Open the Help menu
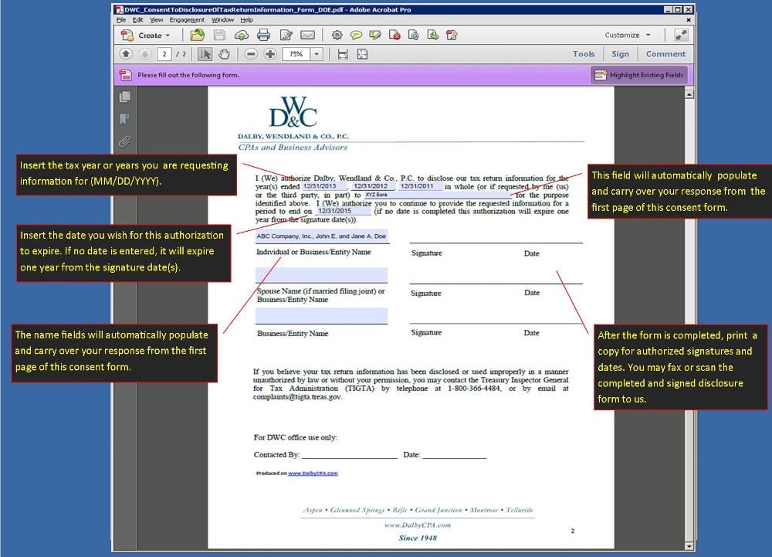The image size is (772, 557). (247, 20)
